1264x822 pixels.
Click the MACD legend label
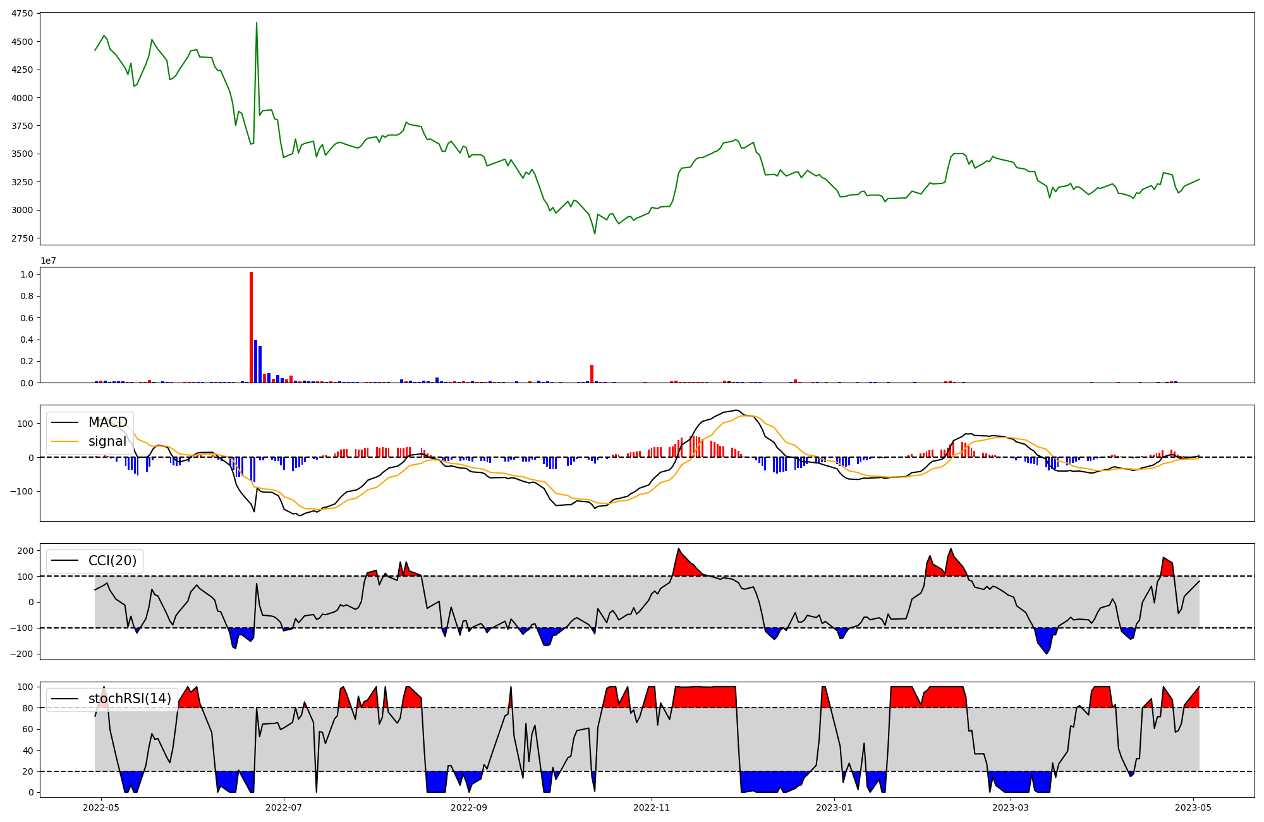107,422
